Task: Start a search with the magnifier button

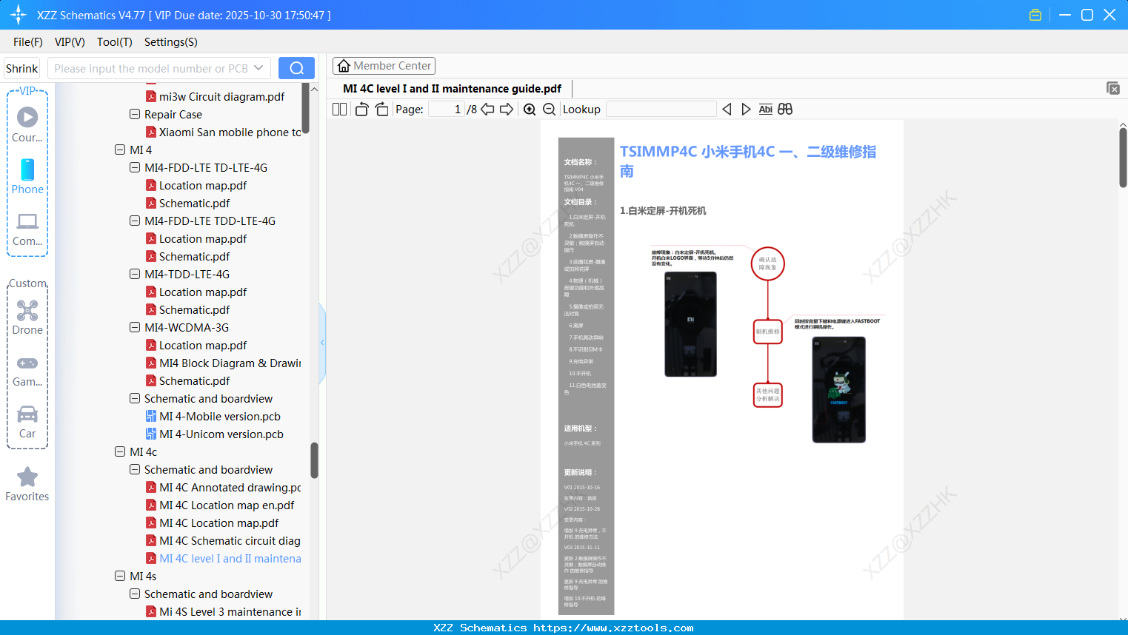Action: 296,67
